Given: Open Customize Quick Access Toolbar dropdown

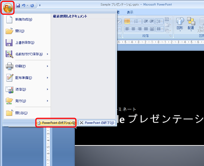Looking at the screenshot, I should coord(40,5).
